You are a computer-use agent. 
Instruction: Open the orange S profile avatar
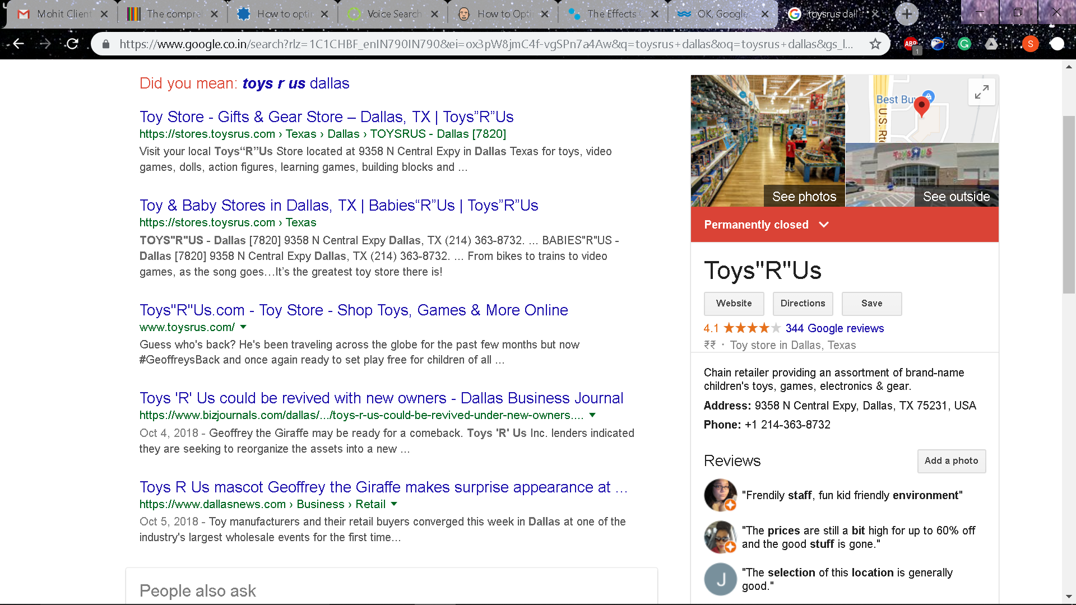click(1030, 44)
